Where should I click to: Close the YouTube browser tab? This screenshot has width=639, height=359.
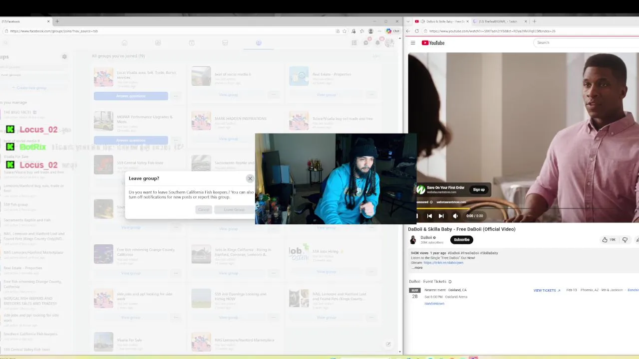[467, 21]
